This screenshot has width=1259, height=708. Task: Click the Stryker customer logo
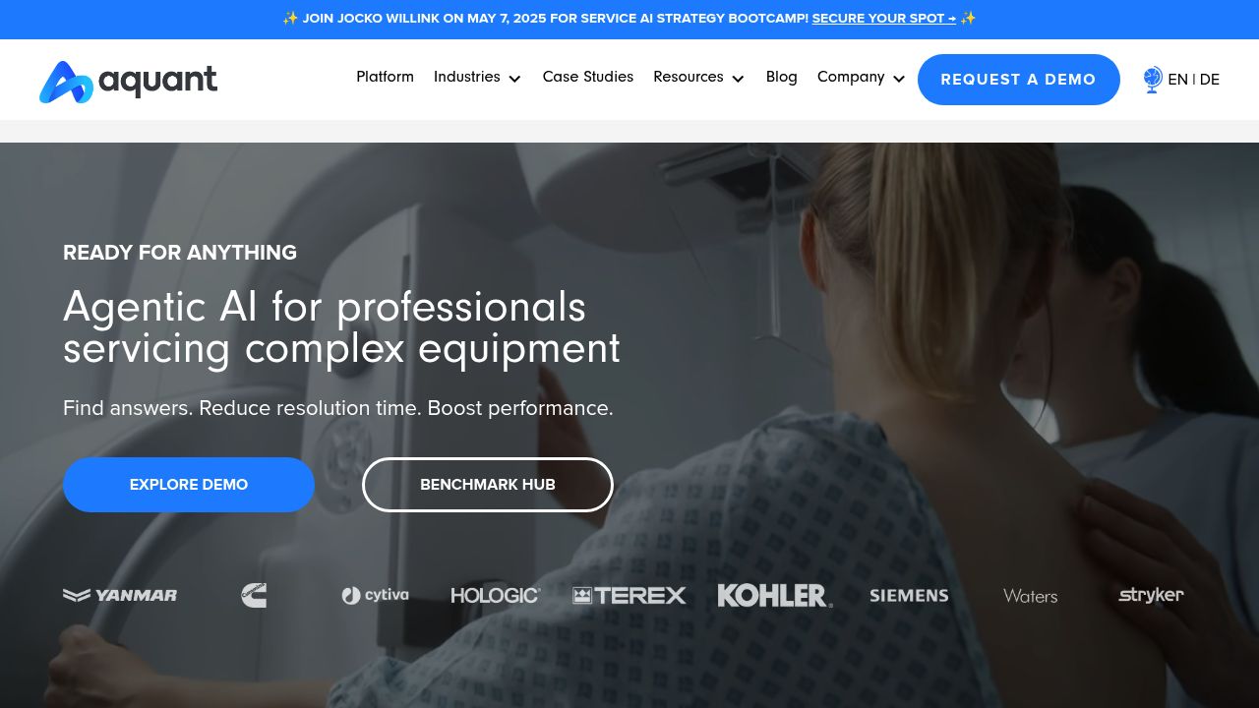coord(1151,595)
